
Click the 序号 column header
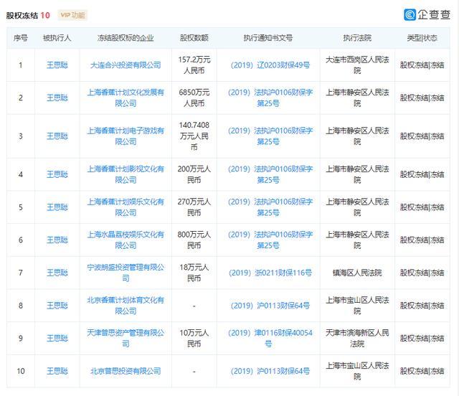pyautogui.click(x=21, y=38)
